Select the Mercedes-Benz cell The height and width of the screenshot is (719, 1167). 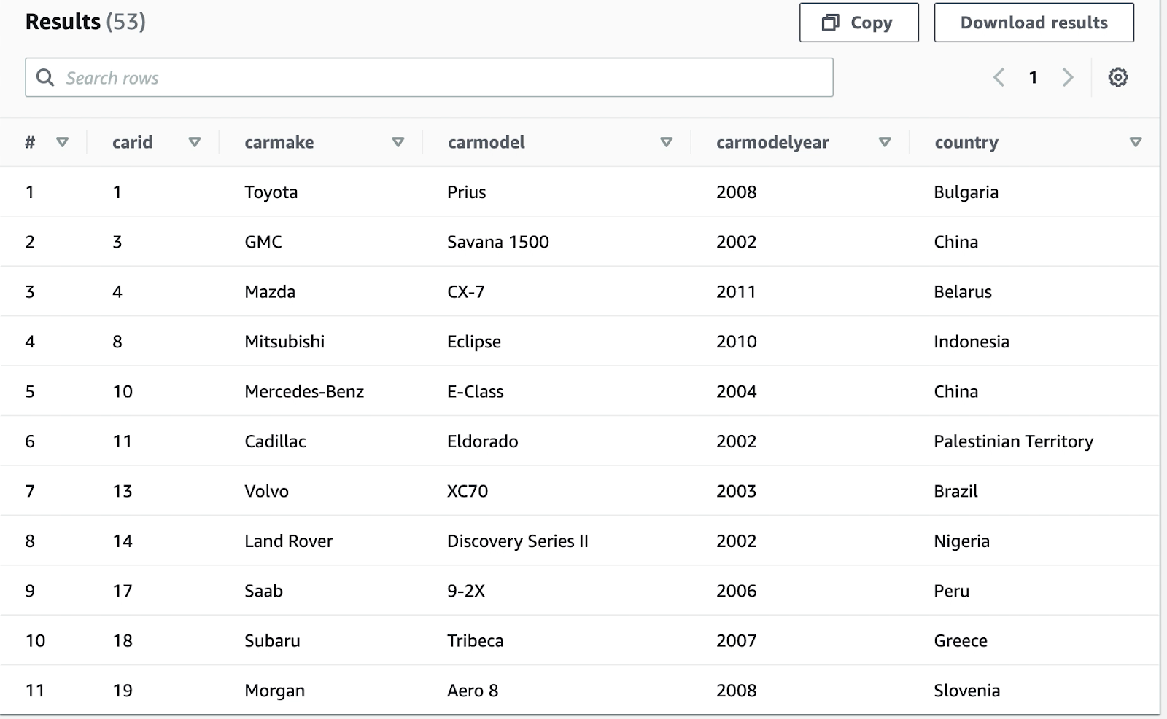[x=304, y=392]
